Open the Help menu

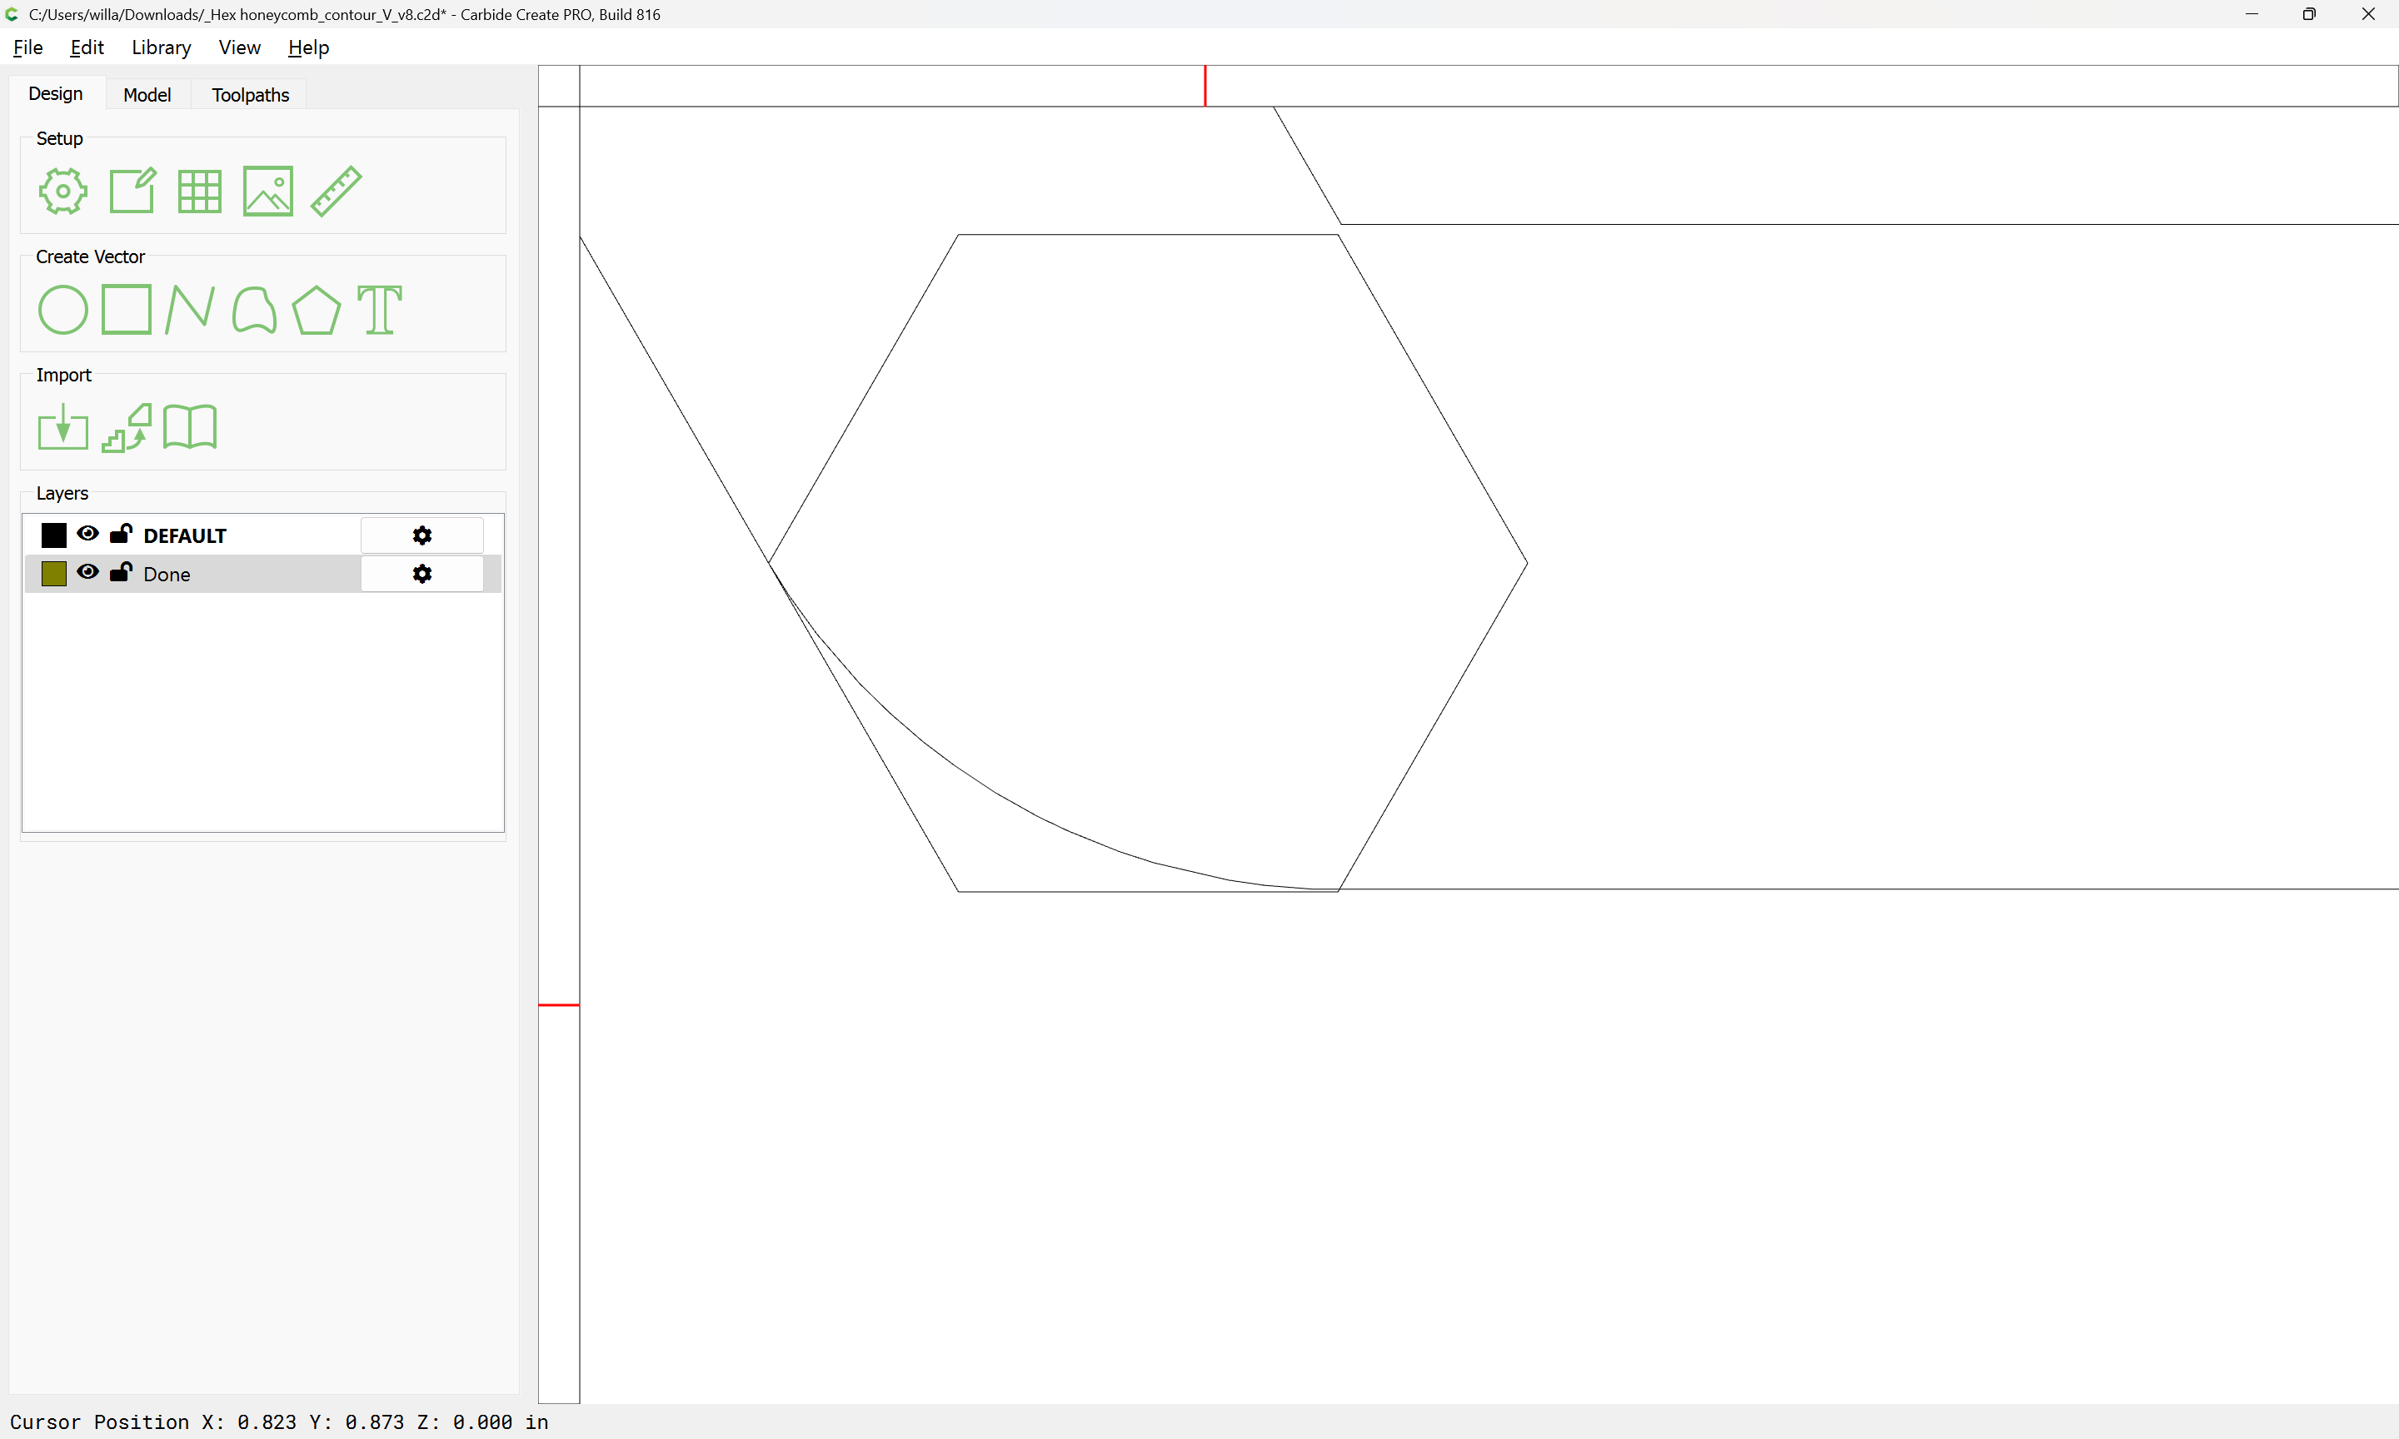coord(308,47)
